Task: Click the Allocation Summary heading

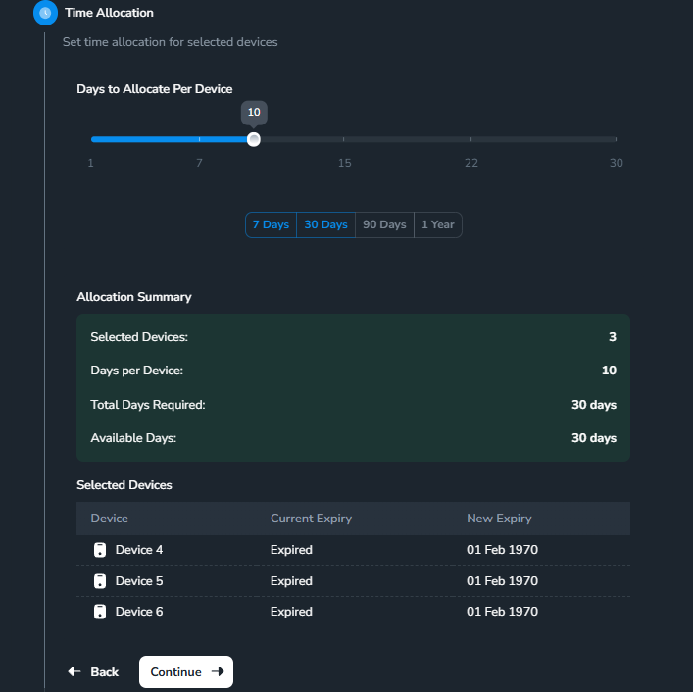Action: (x=134, y=297)
